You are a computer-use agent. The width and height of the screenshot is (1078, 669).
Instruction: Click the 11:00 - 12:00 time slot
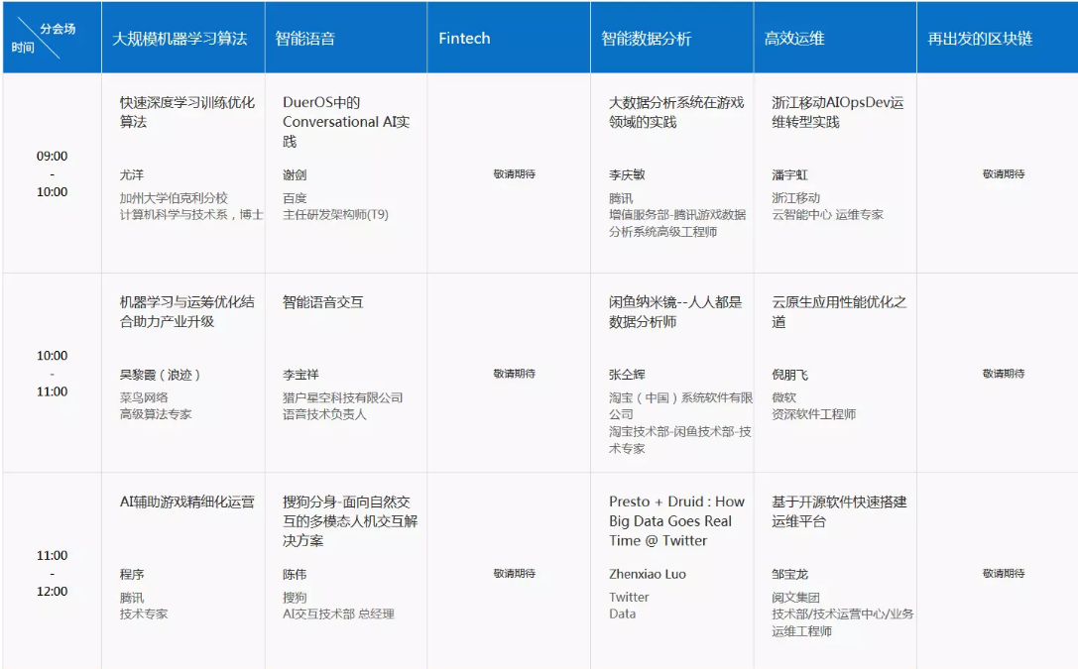[x=53, y=573]
